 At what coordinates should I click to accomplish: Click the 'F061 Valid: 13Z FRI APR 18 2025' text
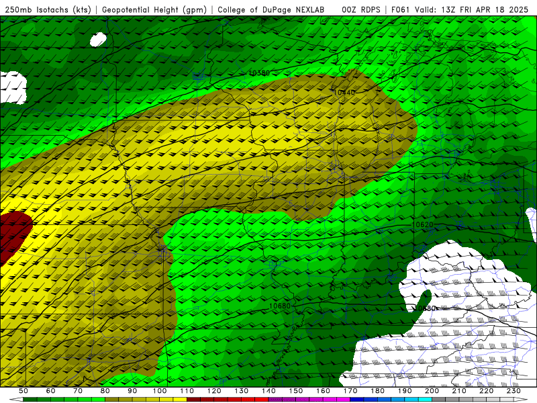point(460,9)
